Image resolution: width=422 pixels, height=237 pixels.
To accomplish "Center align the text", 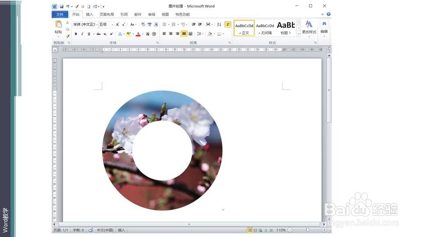I will [x=171, y=34].
